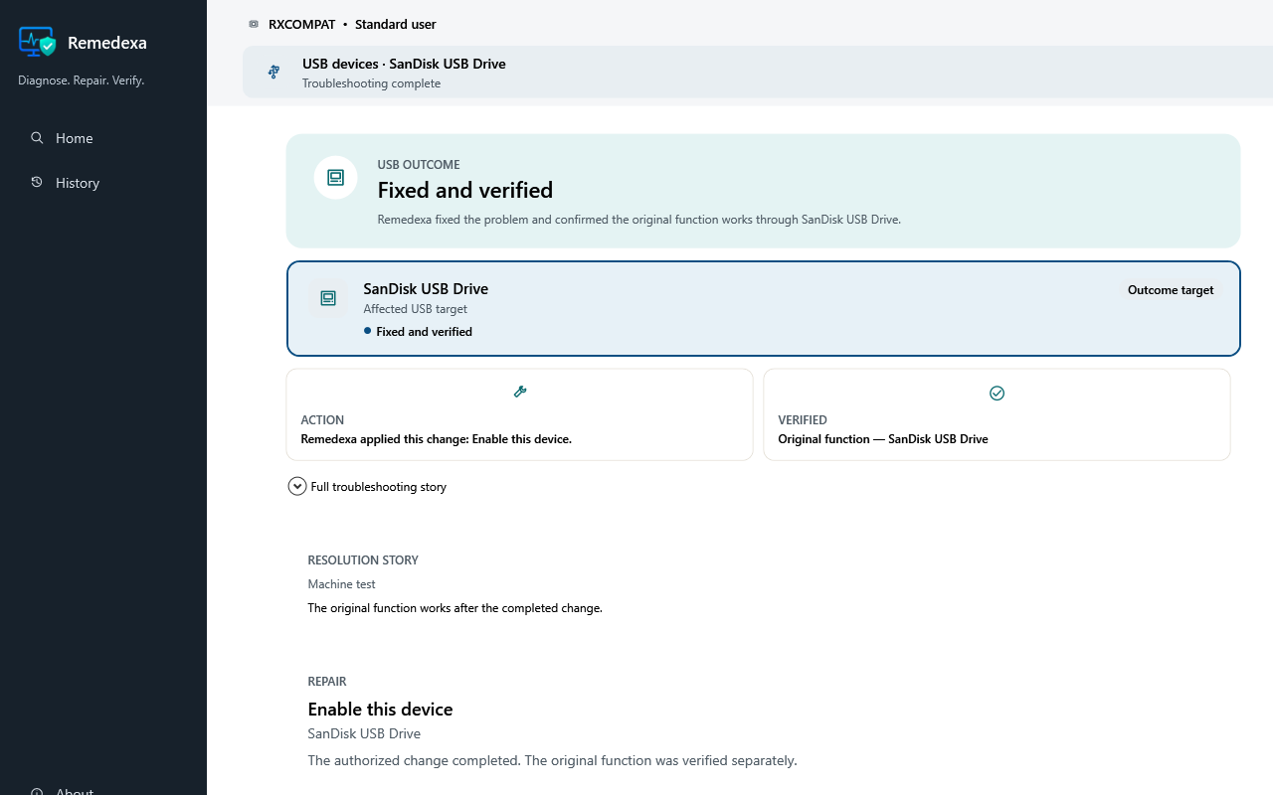Click the SanDisk USB Drive card icon
The width and height of the screenshot is (1273, 795).
[328, 298]
